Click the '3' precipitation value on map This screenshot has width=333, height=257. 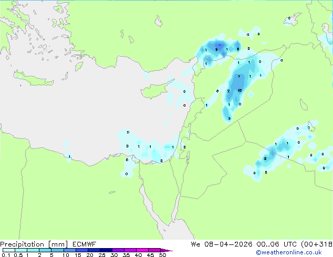[230, 119]
